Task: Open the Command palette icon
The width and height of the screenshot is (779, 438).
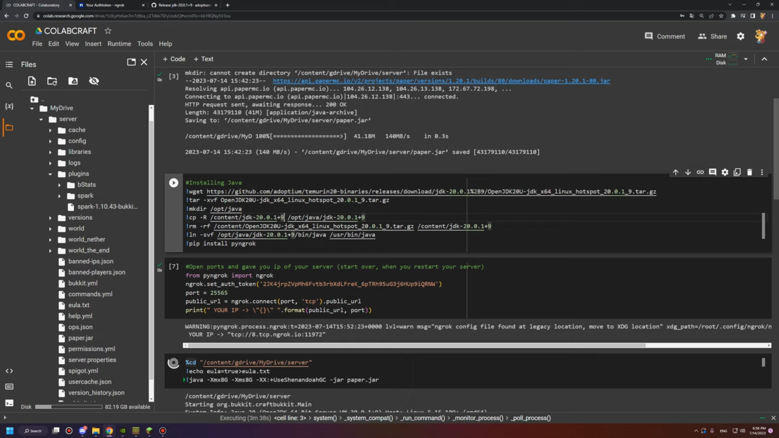Action: [x=9, y=387]
